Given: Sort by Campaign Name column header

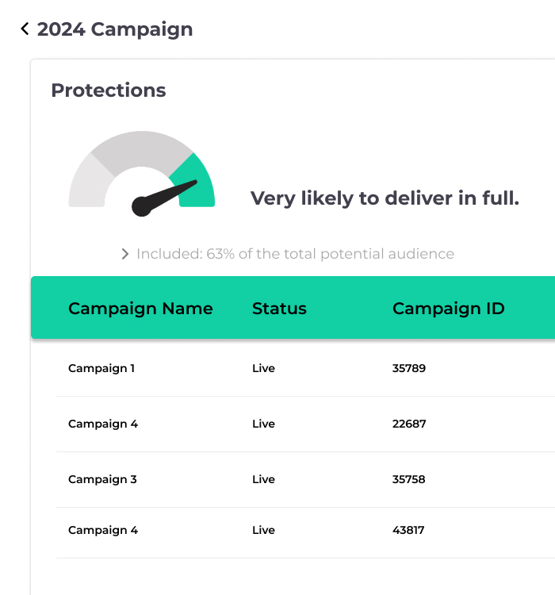Looking at the screenshot, I should [140, 309].
